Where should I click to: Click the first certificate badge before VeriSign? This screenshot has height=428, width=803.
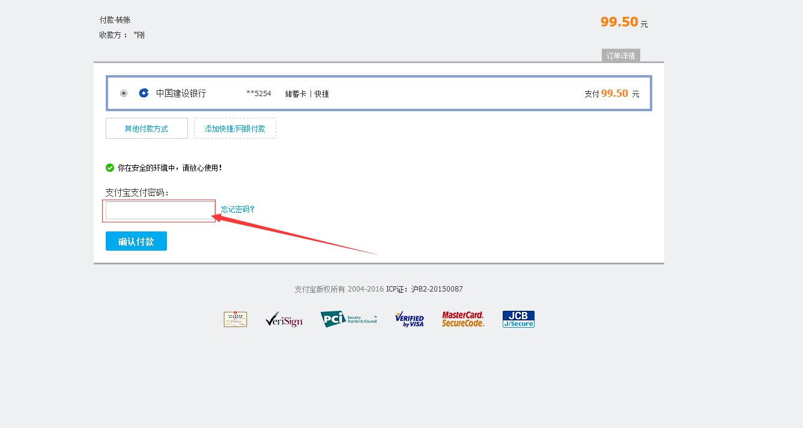(x=235, y=319)
